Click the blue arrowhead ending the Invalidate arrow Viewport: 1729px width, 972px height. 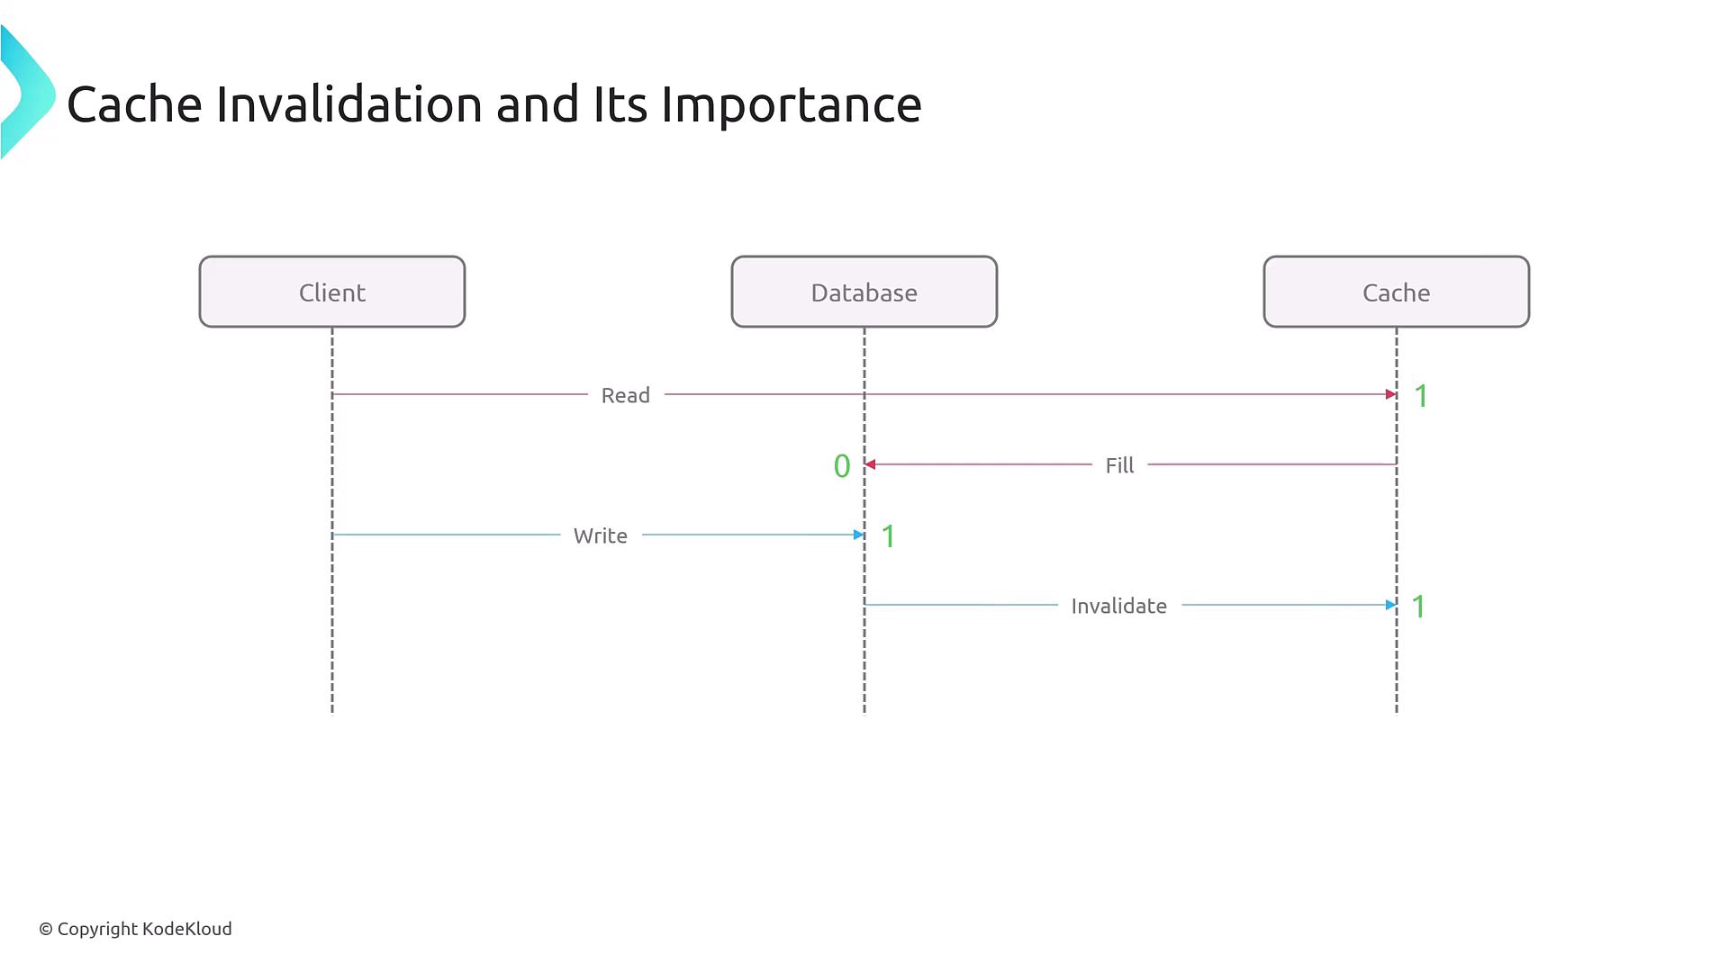1390,605
